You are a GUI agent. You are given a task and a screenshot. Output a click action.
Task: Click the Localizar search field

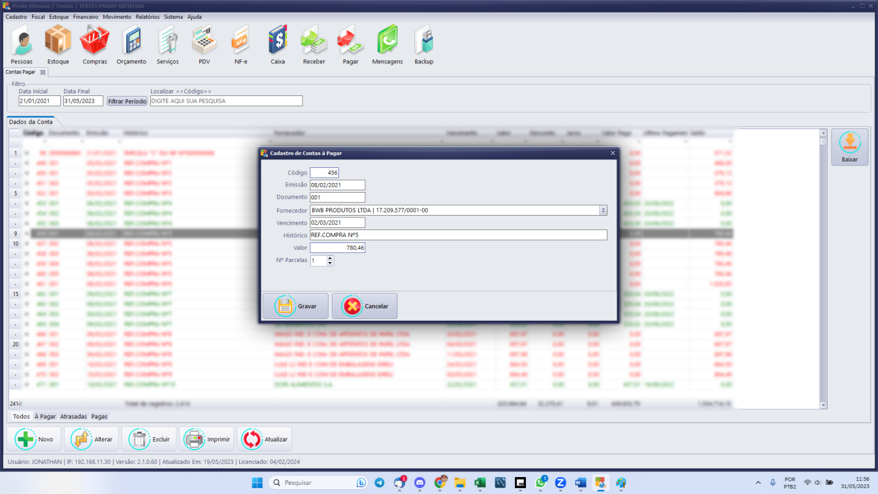(225, 101)
